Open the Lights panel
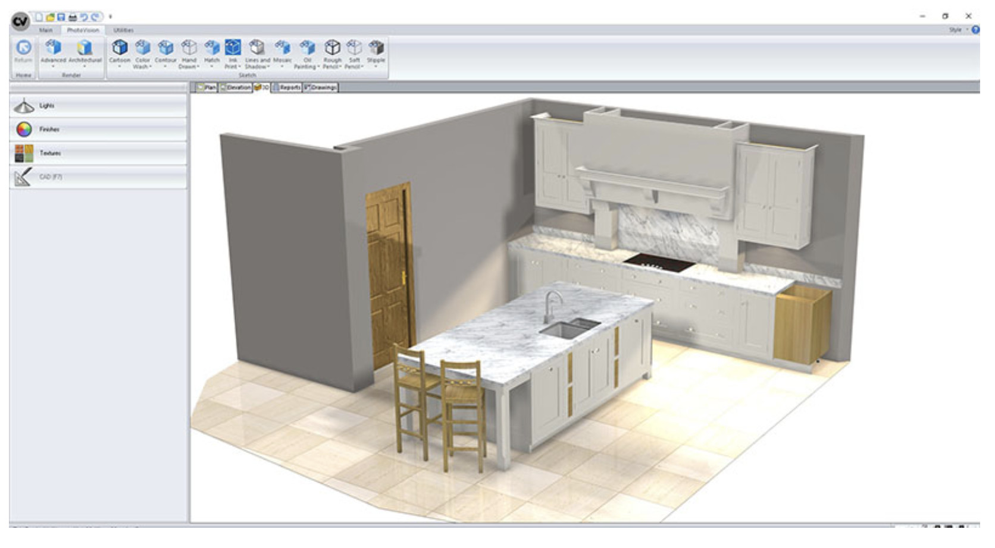Screen dimensions: 995x548 click(98, 106)
